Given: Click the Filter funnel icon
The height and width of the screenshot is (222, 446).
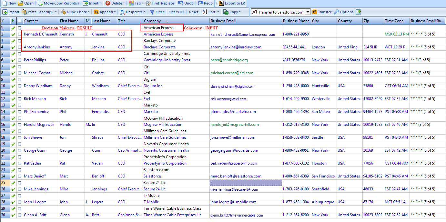Looking at the screenshot, I should [152, 12].
